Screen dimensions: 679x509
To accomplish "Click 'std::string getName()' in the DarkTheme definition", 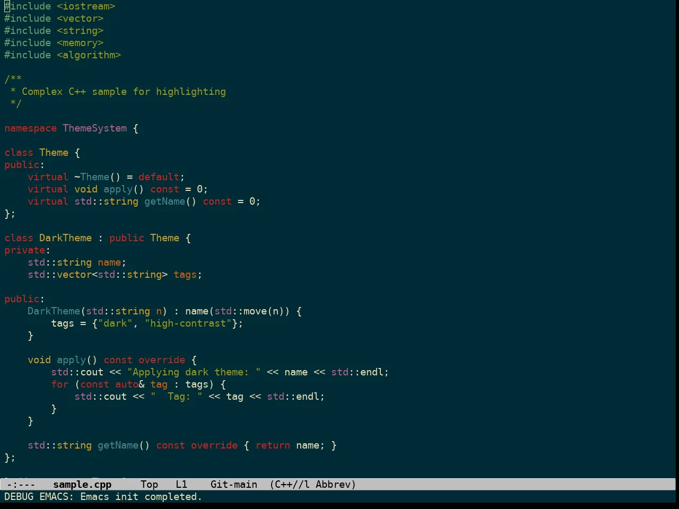I will 89,445.
